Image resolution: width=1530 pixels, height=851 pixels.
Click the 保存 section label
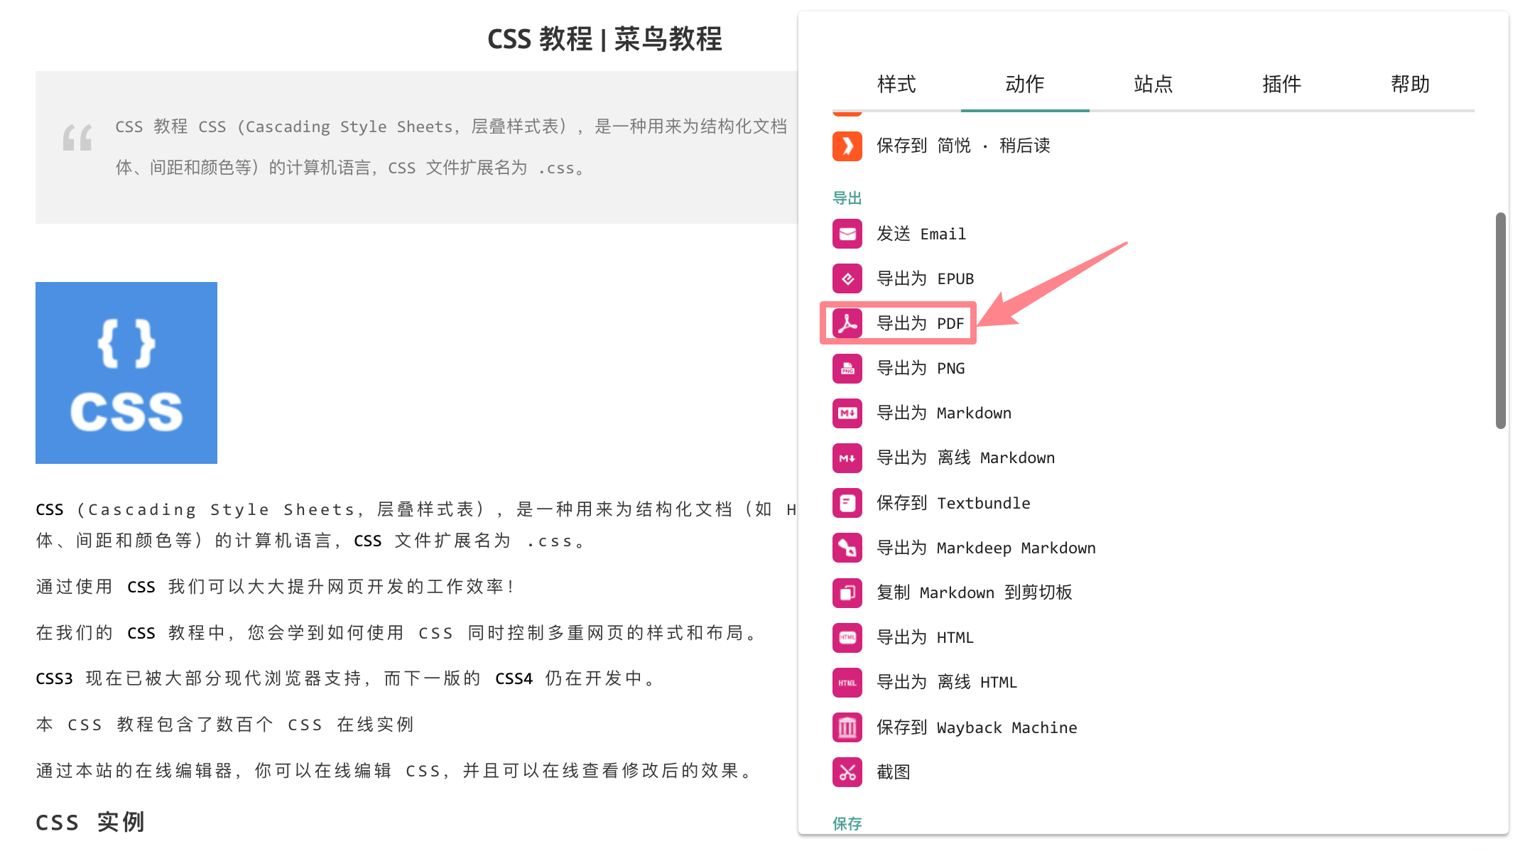click(847, 824)
